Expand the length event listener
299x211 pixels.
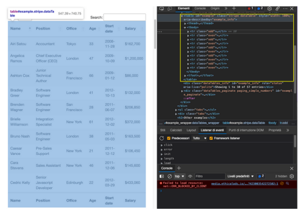(162, 159)
